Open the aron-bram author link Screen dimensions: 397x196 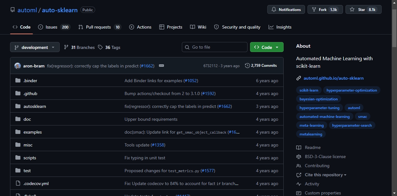coord(34,66)
